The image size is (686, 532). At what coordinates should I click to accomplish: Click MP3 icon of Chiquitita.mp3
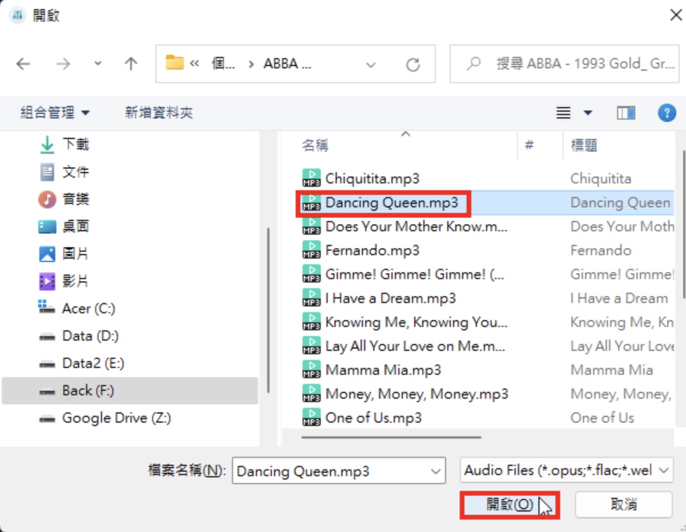coord(311,179)
